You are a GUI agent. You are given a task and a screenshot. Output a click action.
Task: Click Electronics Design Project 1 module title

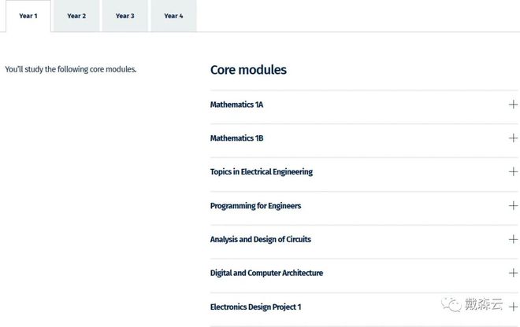pos(255,307)
